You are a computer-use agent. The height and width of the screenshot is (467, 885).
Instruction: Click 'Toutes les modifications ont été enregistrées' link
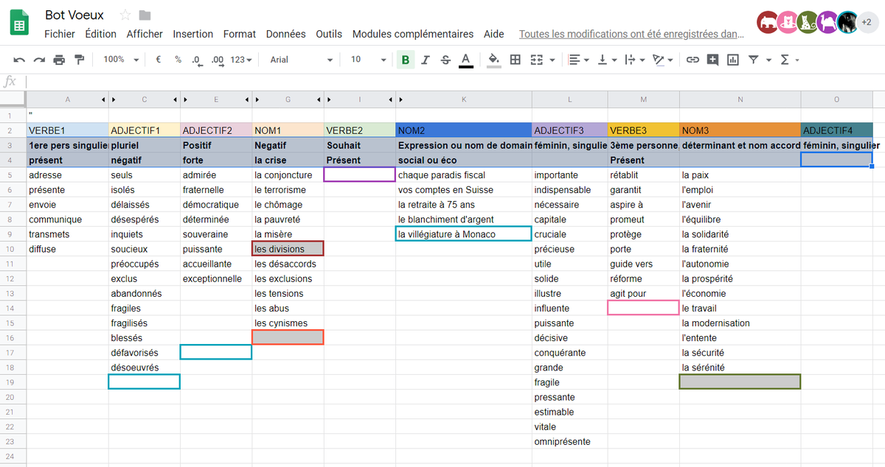(632, 34)
